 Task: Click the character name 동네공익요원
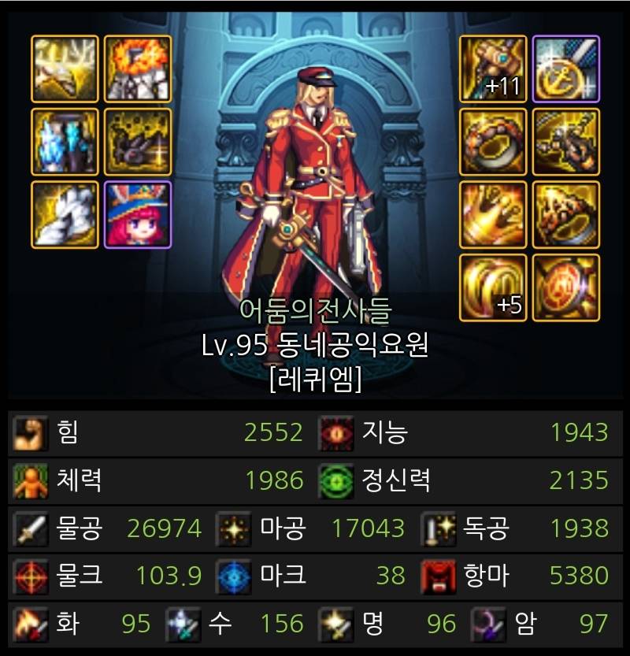pyautogui.click(x=352, y=345)
